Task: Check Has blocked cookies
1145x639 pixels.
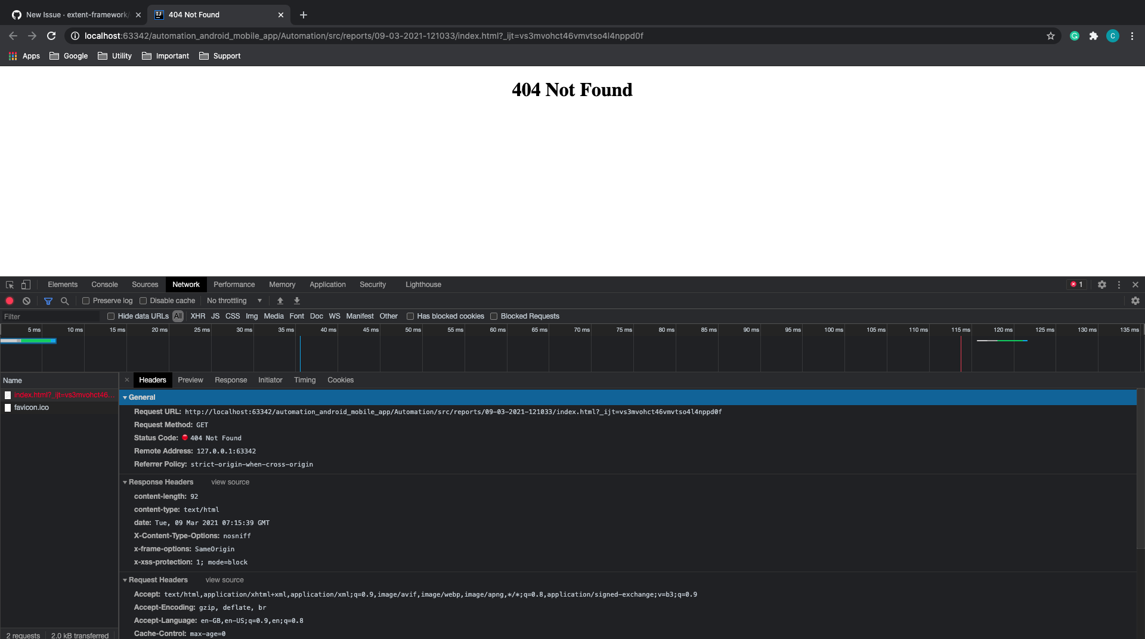Action: pyautogui.click(x=410, y=316)
